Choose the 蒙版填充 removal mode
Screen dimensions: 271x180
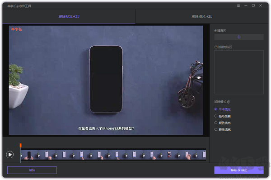(222, 129)
